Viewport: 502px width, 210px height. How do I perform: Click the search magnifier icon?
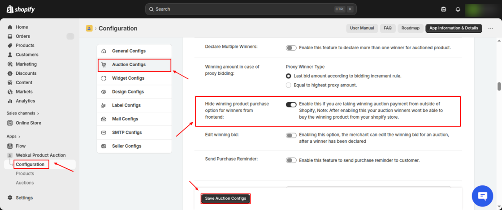151,9
